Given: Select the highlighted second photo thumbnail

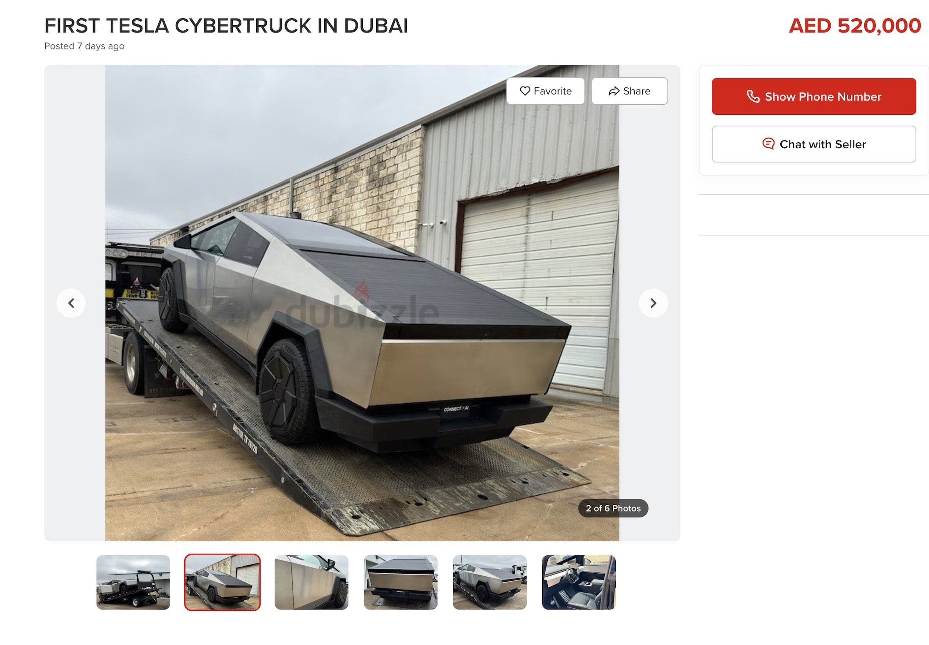Looking at the screenshot, I should click(x=222, y=582).
